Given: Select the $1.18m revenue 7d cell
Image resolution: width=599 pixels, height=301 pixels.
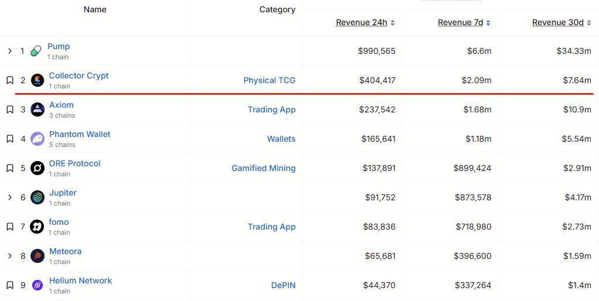Looking at the screenshot, I should (x=478, y=139).
